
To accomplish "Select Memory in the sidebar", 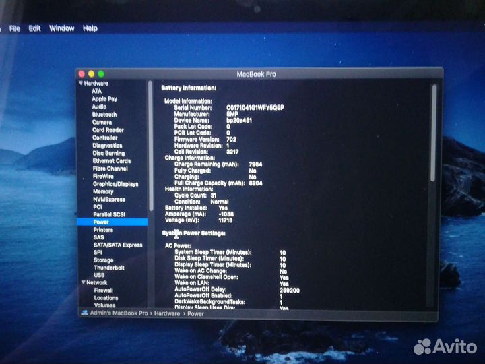I will [103, 191].
